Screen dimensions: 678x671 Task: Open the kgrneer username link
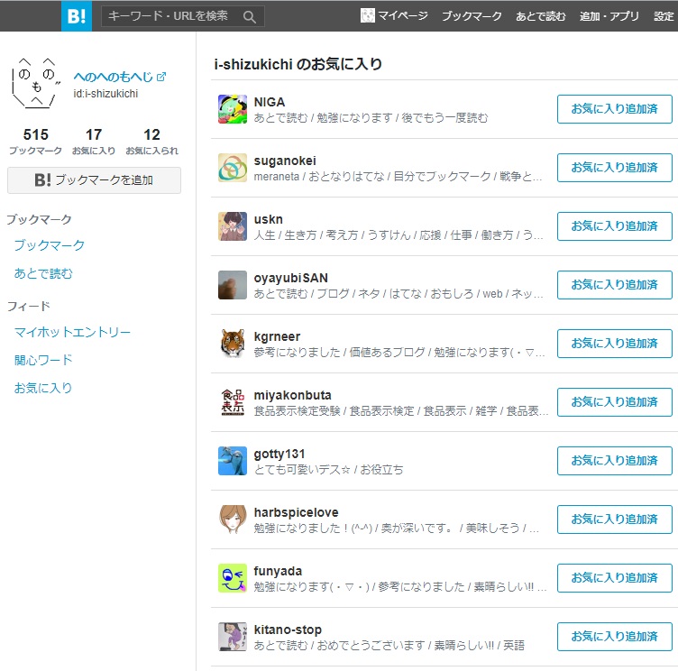pos(277,336)
